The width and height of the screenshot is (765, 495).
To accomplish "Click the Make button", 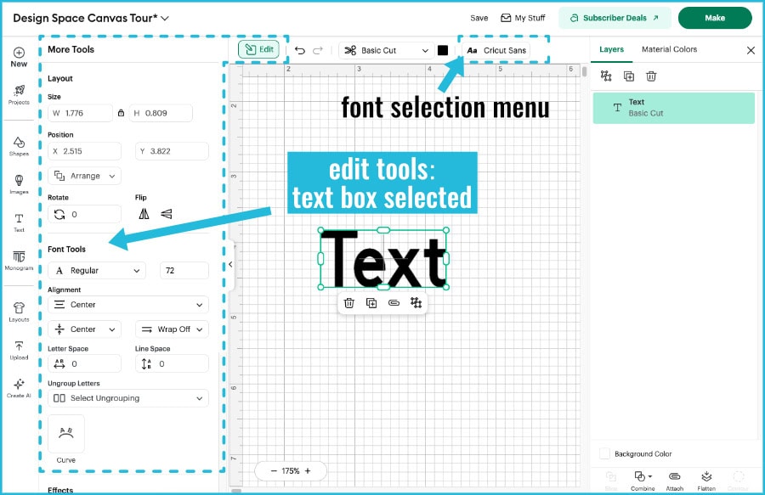I will [715, 18].
